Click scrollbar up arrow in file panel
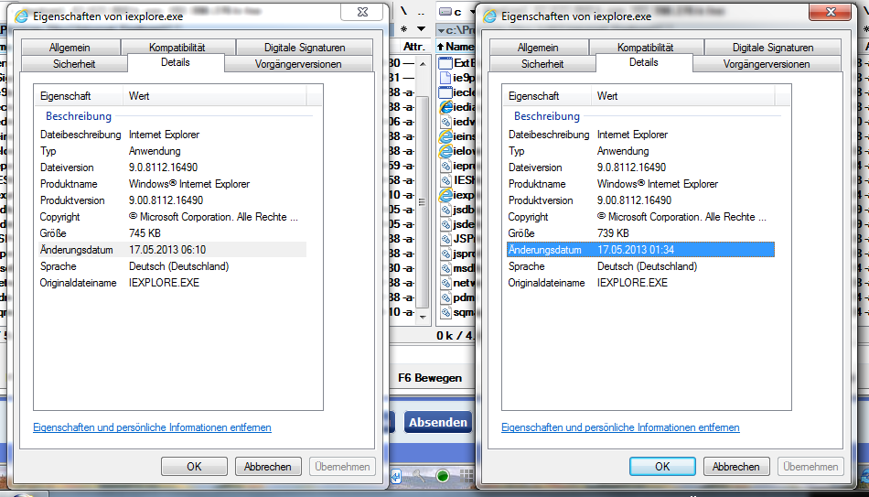The image size is (869, 497). click(423, 64)
